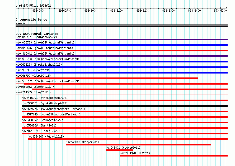Click the nsv5568266 (Ebert2021) label
The height and width of the screenshot is (166, 235).
click(x=39, y=125)
